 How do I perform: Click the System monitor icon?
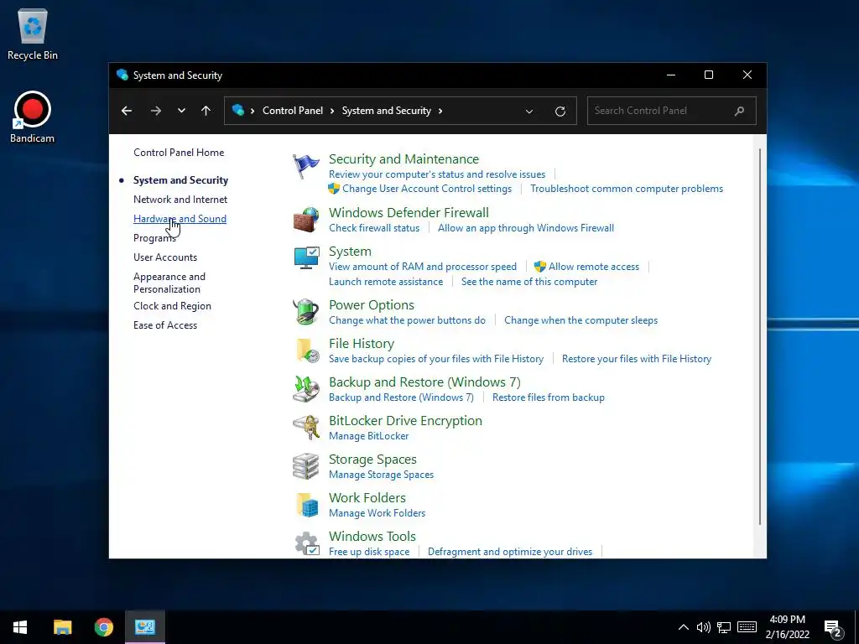pos(305,258)
